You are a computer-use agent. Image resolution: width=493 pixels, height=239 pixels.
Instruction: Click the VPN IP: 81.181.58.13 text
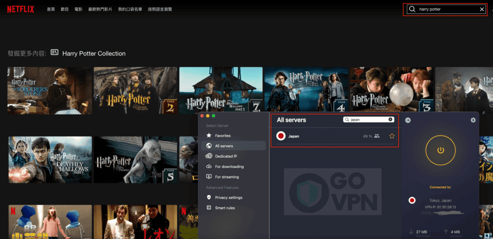440,207
